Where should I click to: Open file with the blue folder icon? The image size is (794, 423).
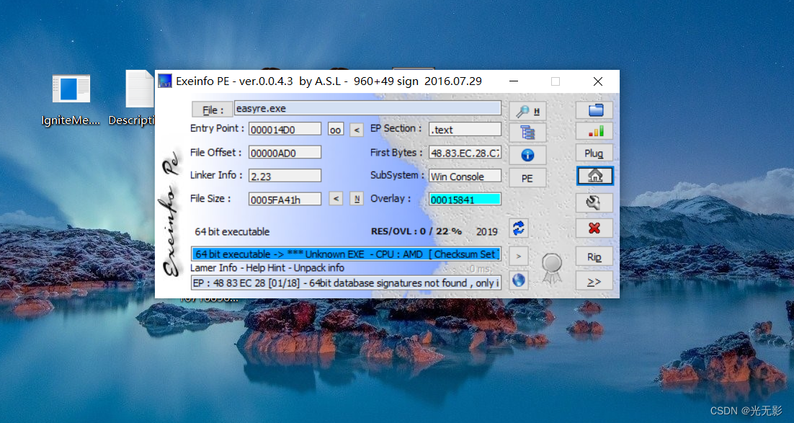[594, 110]
